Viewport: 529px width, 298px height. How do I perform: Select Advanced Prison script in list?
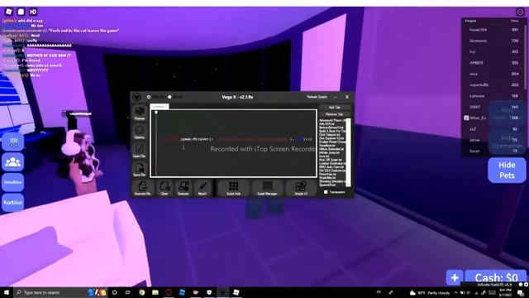pyautogui.click(x=332, y=120)
